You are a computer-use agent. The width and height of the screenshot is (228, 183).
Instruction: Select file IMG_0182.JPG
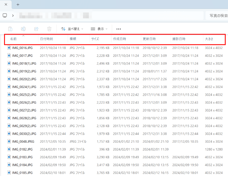pos(22,149)
